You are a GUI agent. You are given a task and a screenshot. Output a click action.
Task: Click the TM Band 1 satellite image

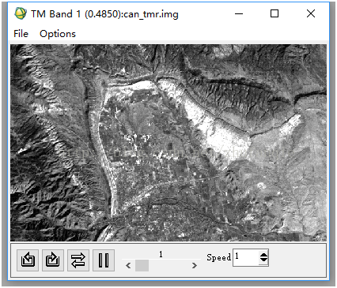coord(168,143)
